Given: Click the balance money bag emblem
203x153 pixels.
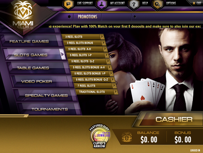Looking at the screenshot, I should 127,137.
